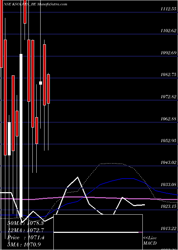The height and width of the screenshot is (250, 178).
Task: Click the tall white bullish candle body
Action: pyautogui.click(x=21, y=135)
